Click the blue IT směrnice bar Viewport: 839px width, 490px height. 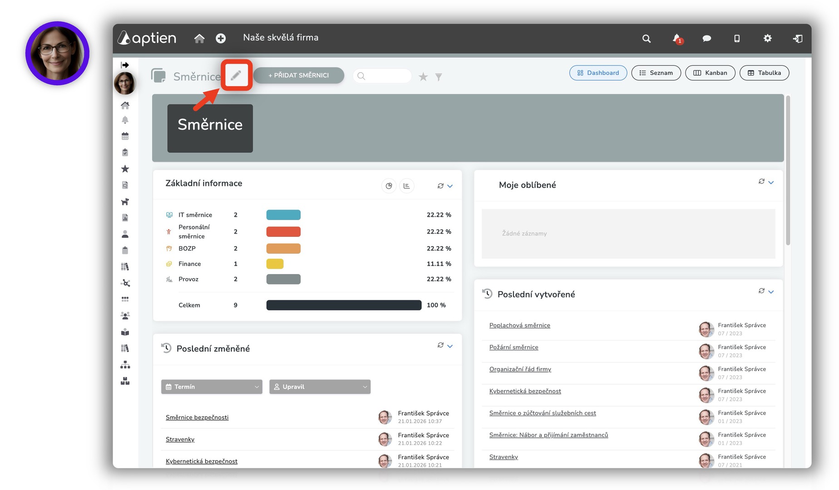(283, 215)
